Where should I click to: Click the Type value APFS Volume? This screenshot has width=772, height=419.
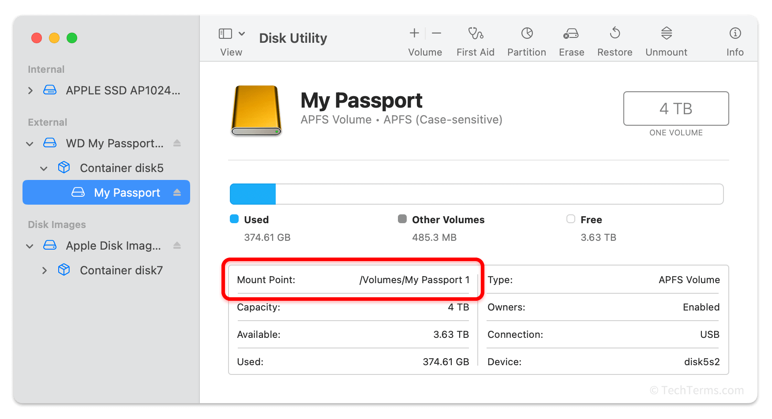(689, 280)
